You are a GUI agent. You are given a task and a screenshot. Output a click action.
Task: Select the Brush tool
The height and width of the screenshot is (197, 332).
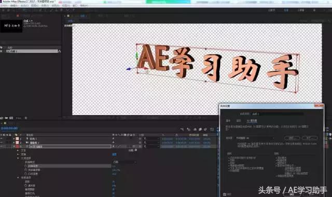pos(51,10)
